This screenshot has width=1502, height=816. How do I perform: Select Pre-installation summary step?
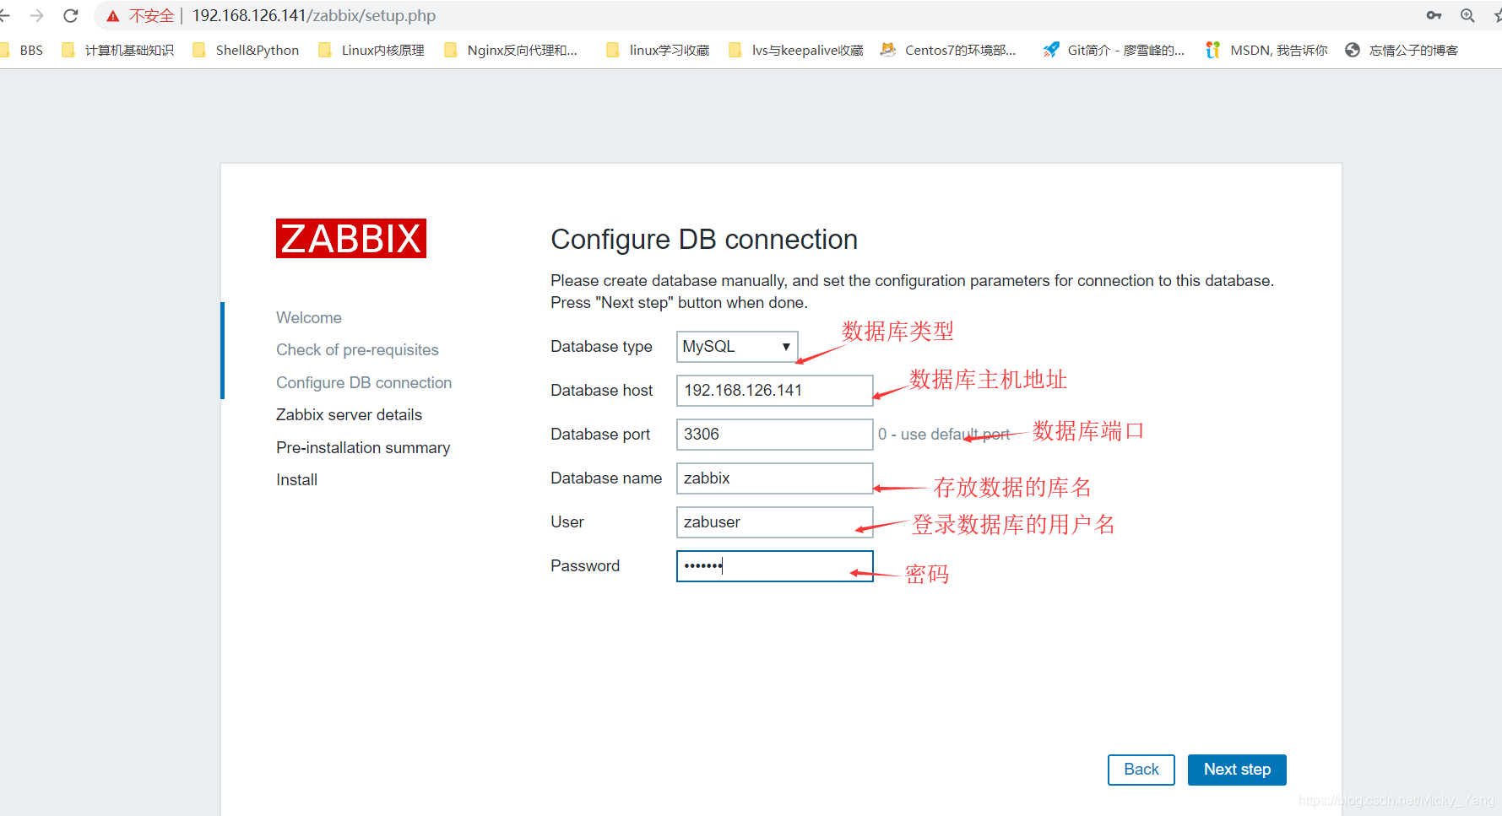(363, 448)
